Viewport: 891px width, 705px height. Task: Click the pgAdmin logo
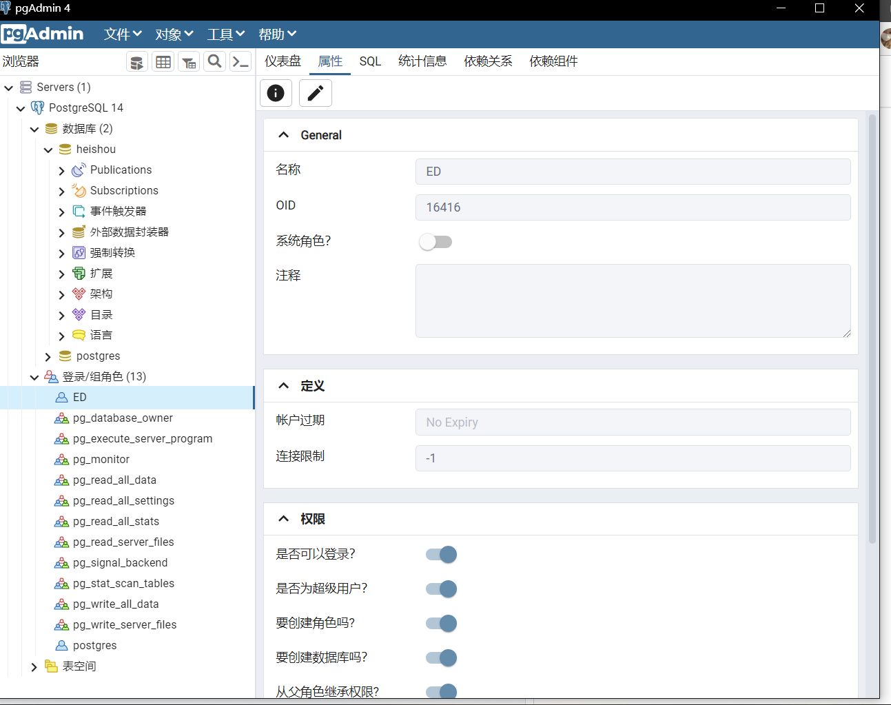[43, 34]
